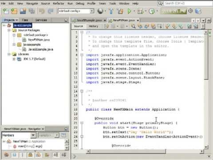Click the History view button
The width and height of the screenshot is (213, 160).
click(93, 26)
